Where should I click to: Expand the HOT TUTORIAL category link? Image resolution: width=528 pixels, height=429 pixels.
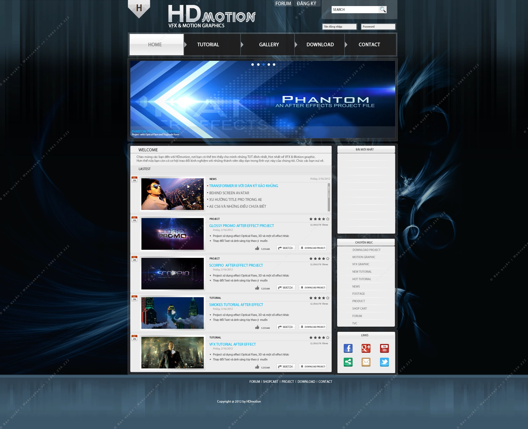coord(362,279)
